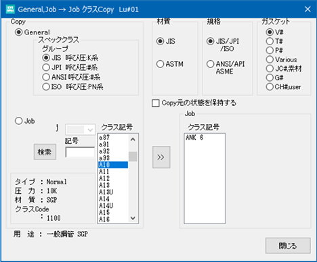Image resolution: width=317 pixels, height=262 pixels.
Task: Select class A14U in list
Action: (113, 205)
